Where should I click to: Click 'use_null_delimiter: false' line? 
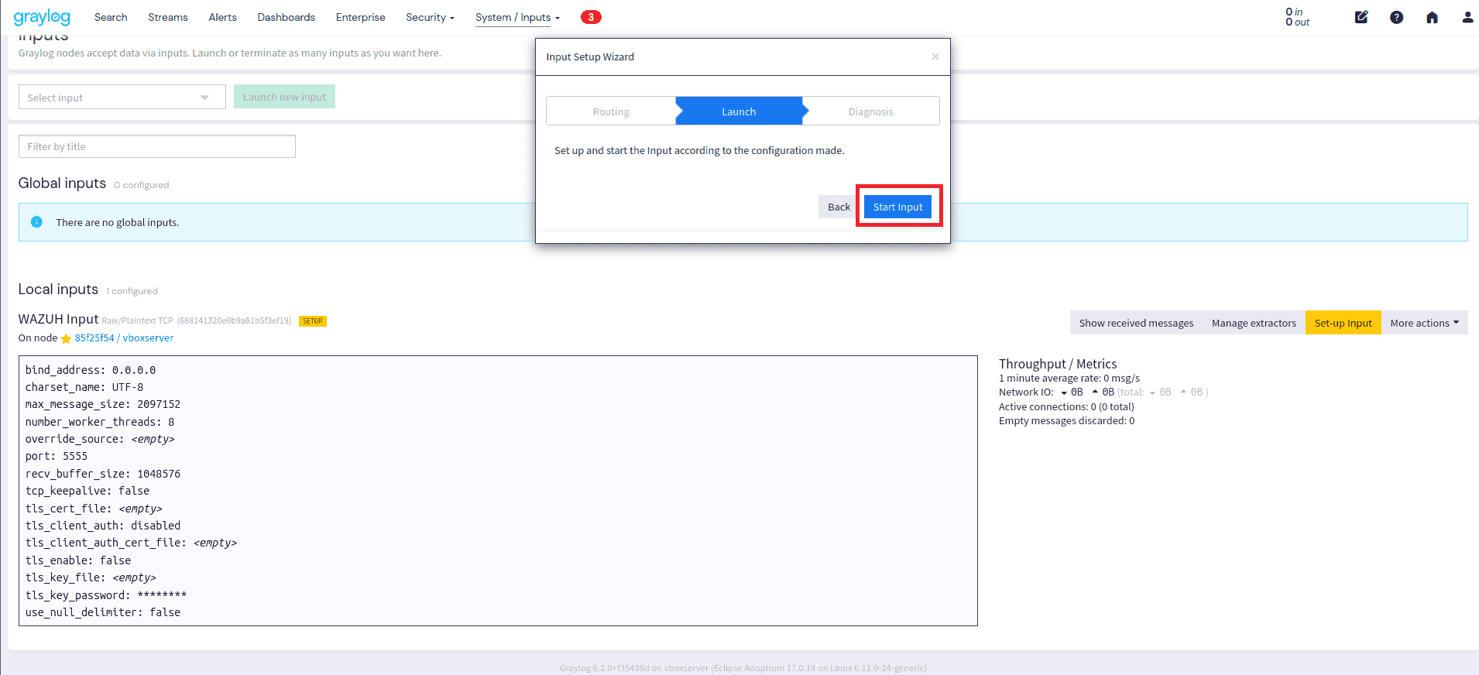click(x=103, y=612)
